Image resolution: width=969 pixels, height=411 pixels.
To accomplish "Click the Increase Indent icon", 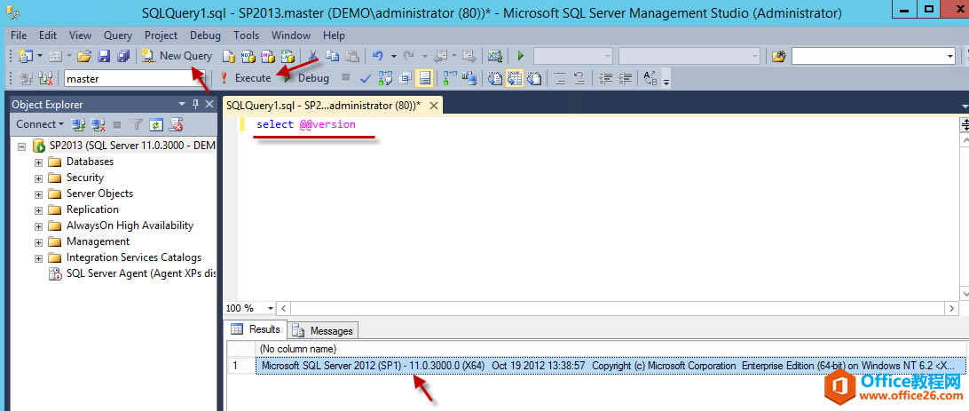I will tap(625, 78).
